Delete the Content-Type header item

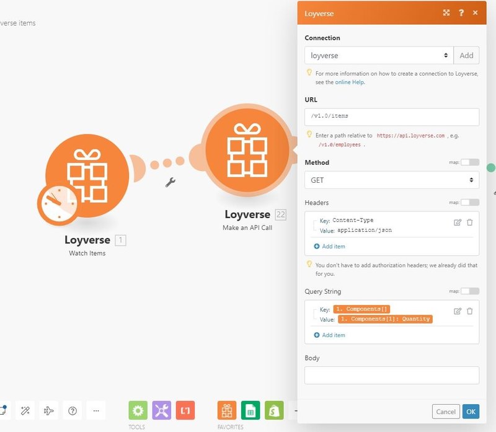[x=470, y=222]
